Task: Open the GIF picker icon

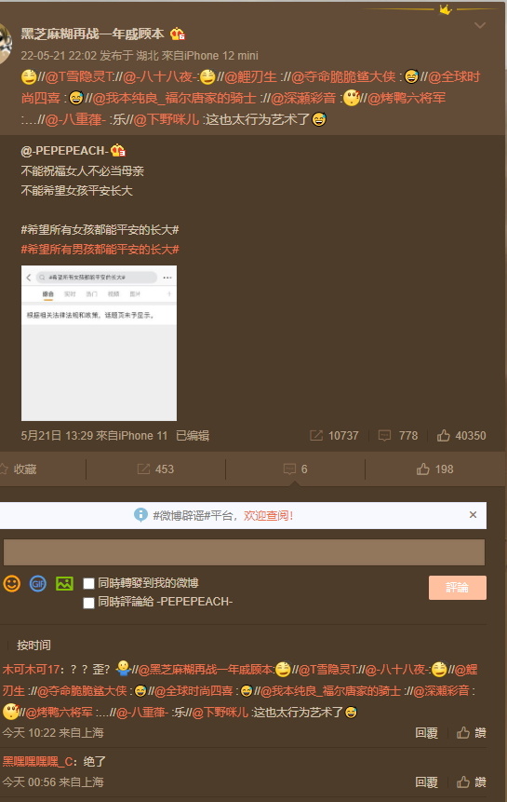Action: [x=38, y=584]
